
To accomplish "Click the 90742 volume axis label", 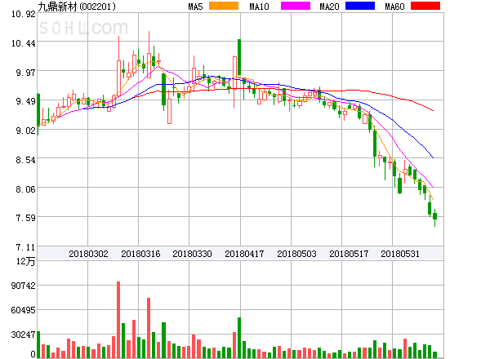I will click(x=24, y=286).
